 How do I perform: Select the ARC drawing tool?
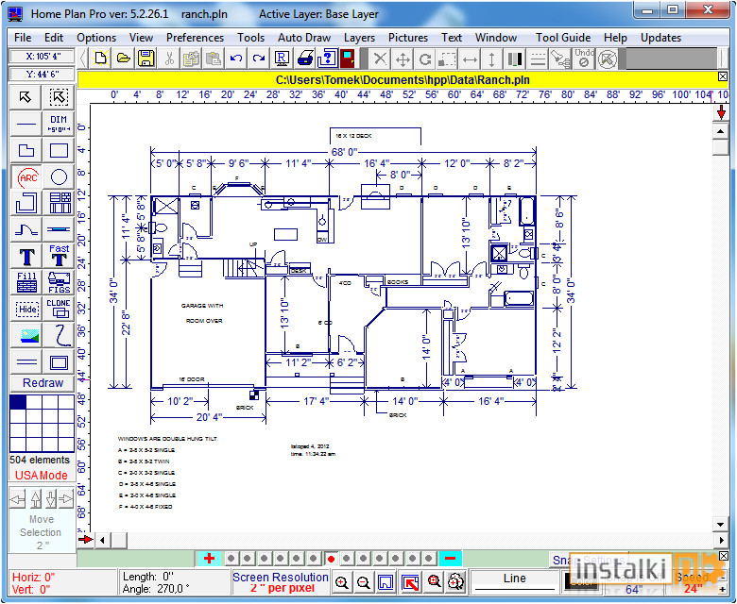pos(26,176)
